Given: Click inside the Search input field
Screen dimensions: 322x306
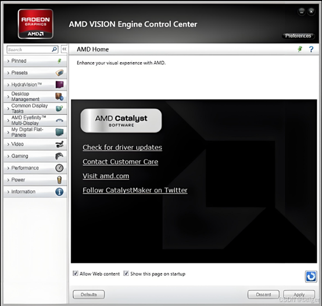Looking at the screenshot, I should pos(29,50).
